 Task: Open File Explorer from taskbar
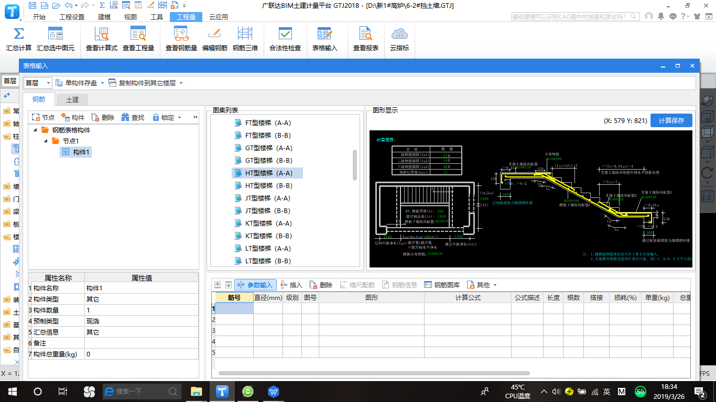tap(197, 391)
